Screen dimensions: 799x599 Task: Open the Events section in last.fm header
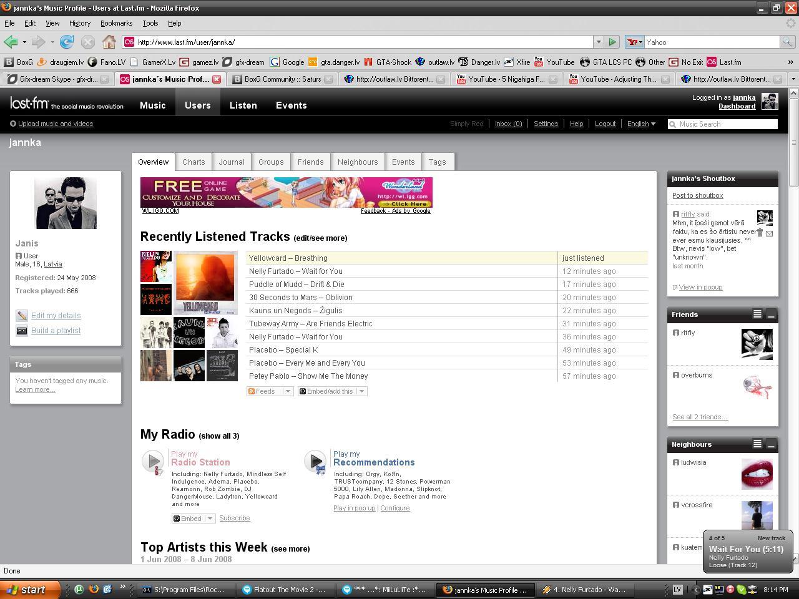[291, 105]
